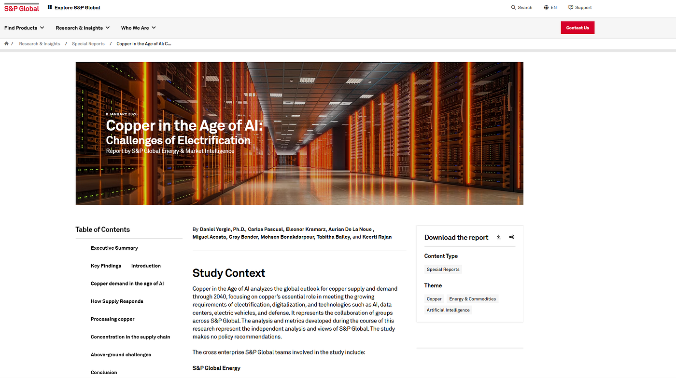The width and height of the screenshot is (676, 378).
Task: Select the Energy & Commodities theme tag
Action: pos(473,299)
